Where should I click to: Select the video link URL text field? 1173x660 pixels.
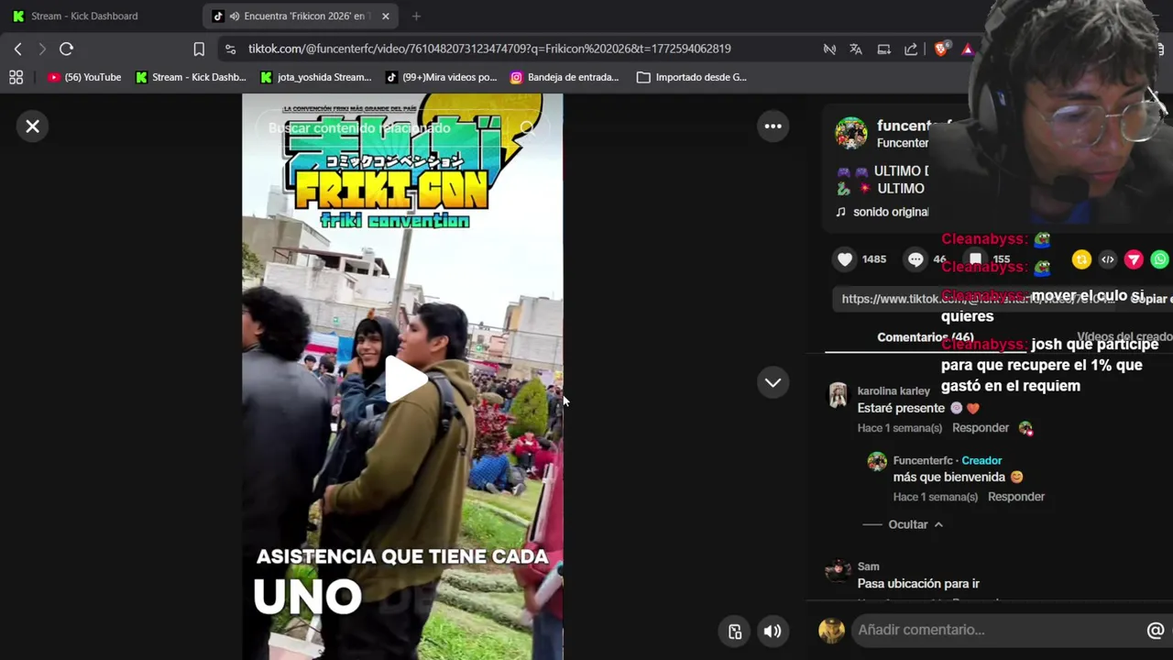point(976,299)
